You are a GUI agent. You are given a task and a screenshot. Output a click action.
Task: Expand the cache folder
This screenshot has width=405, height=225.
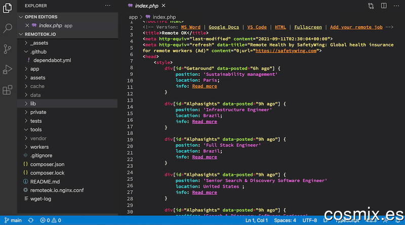click(34, 86)
